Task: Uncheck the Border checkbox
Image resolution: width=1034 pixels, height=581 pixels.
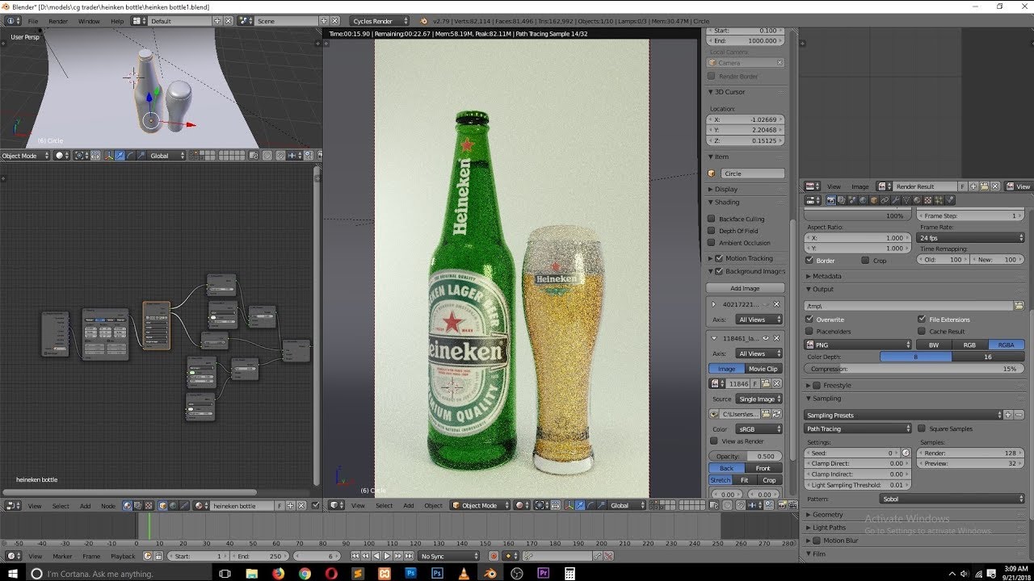Action: [x=809, y=261]
